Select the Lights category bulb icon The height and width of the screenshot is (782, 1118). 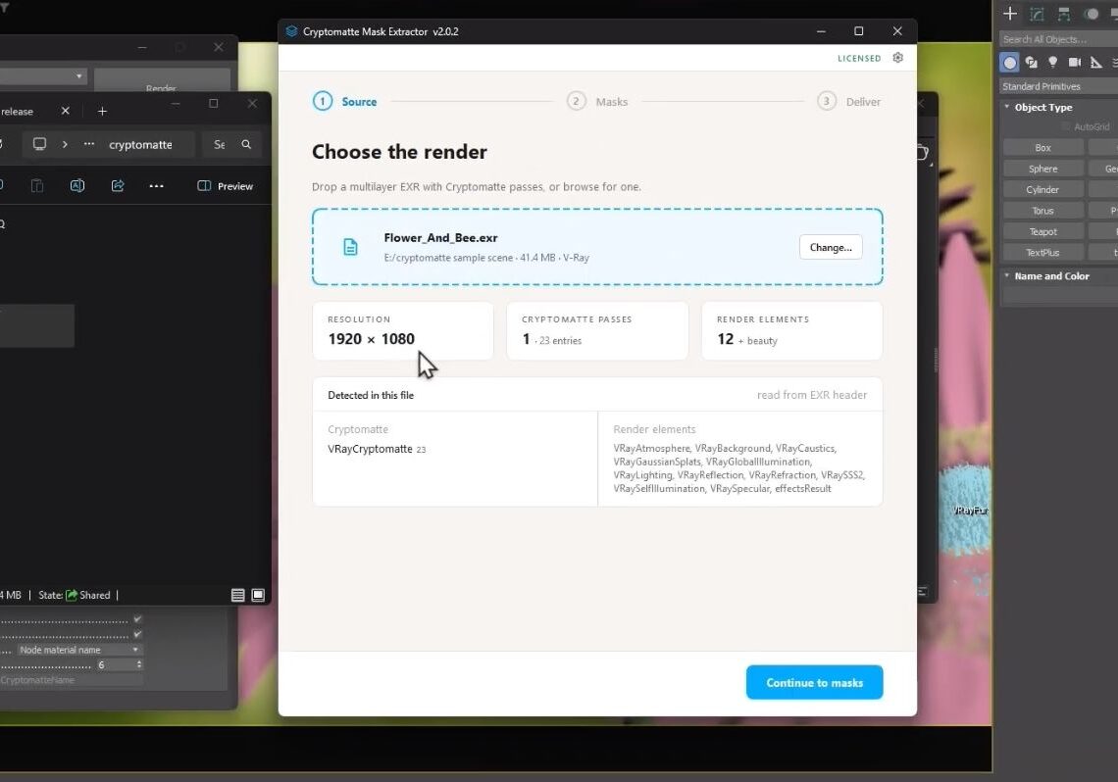click(x=1052, y=63)
